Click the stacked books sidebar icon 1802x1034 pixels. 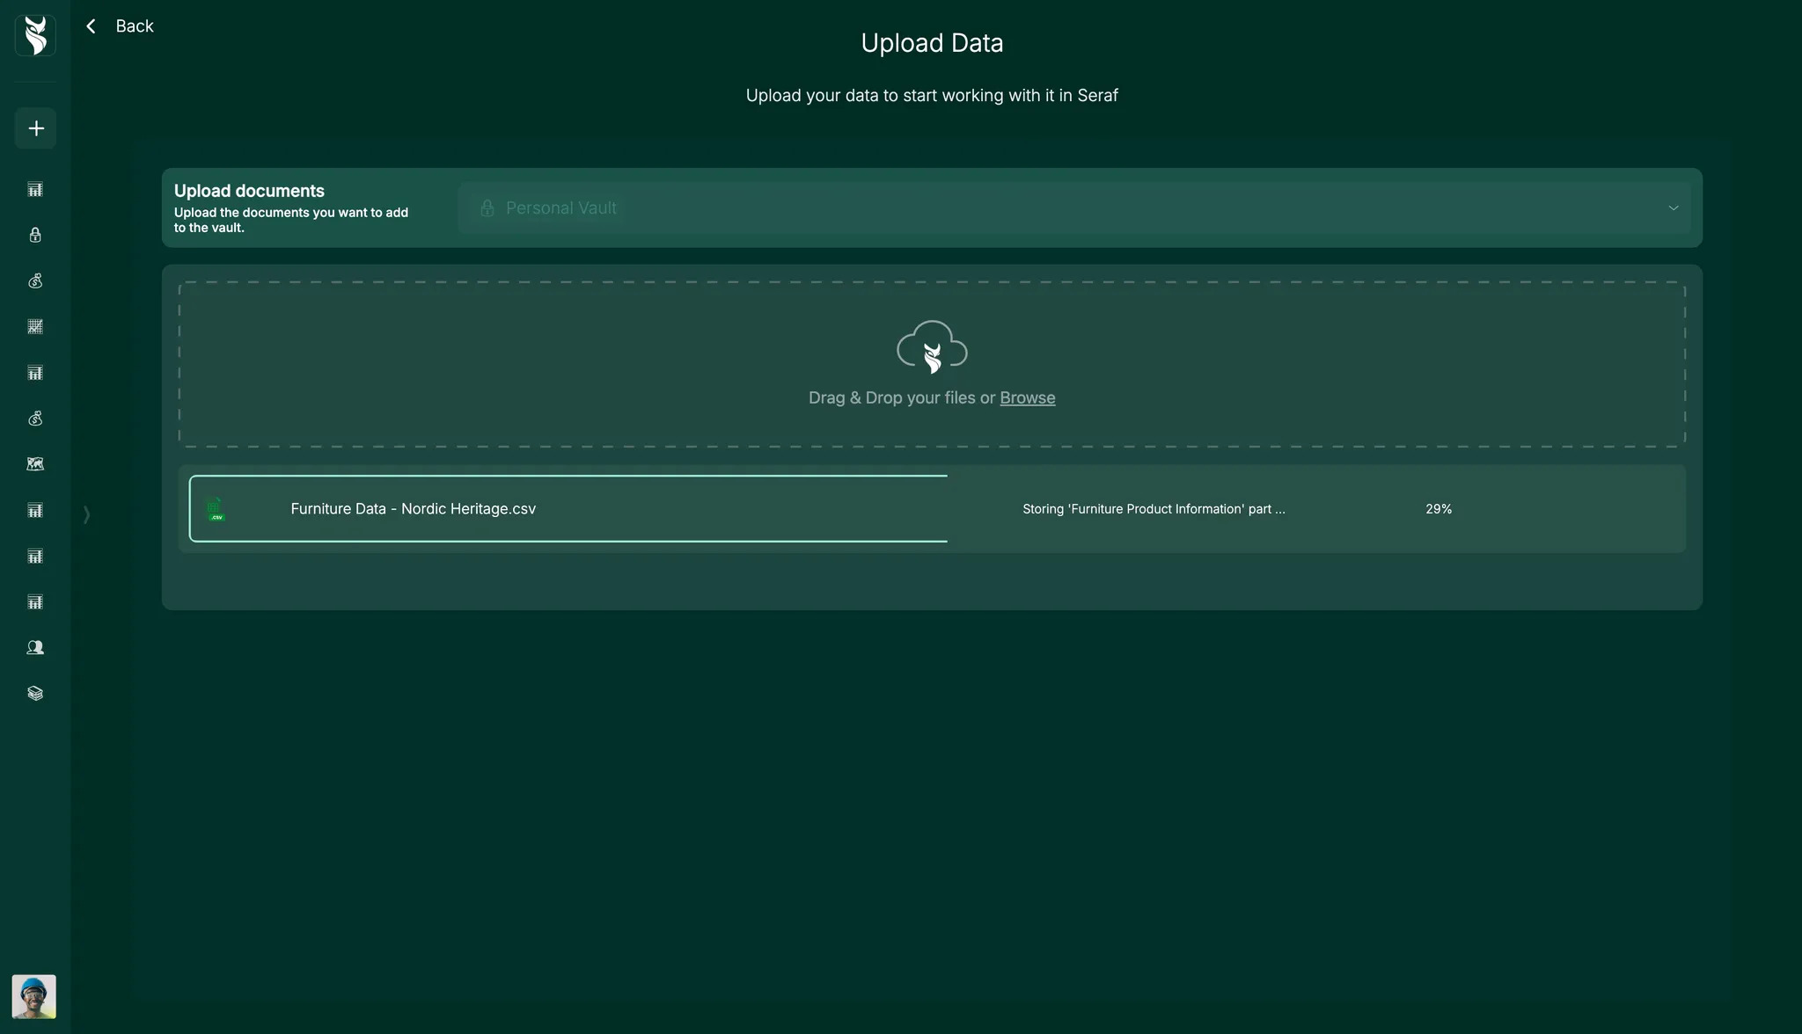coord(35,694)
